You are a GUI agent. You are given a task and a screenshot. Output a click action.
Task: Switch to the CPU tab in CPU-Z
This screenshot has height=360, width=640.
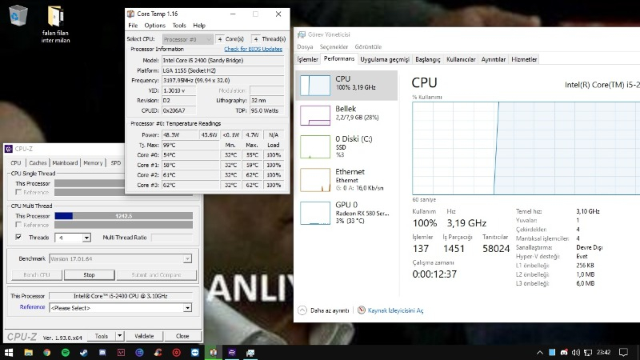tap(15, 163)
